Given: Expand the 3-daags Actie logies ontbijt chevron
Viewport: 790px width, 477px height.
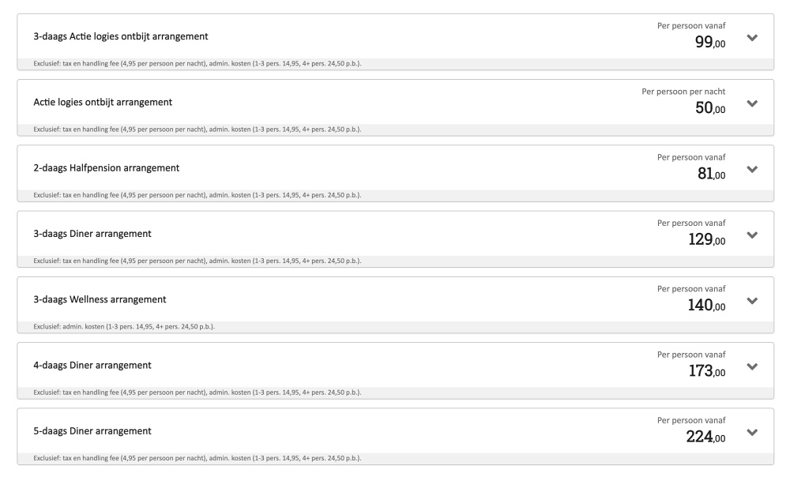Looking at the screenshot, I should [752, 38].
